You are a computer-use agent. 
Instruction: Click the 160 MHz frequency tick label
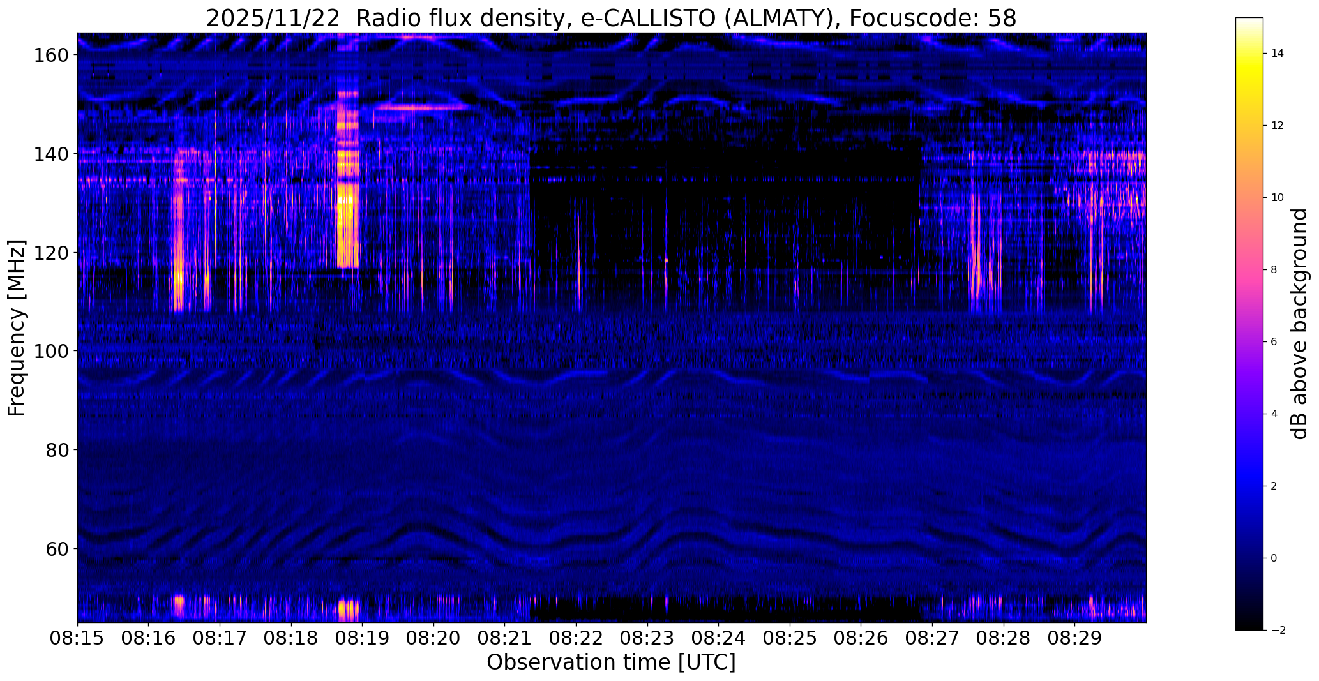click(x=50, y=55)
